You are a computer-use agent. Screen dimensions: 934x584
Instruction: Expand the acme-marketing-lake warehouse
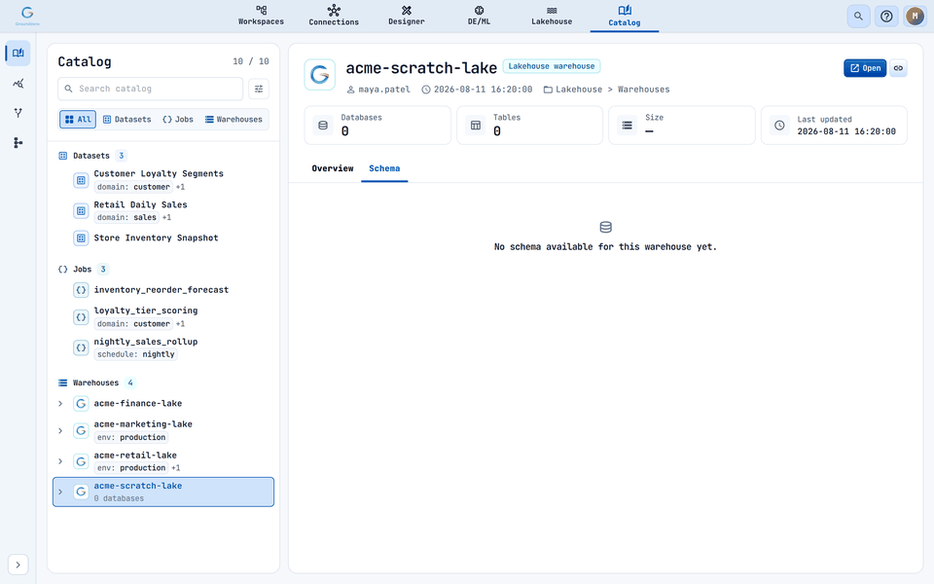(x=60, y=430)
